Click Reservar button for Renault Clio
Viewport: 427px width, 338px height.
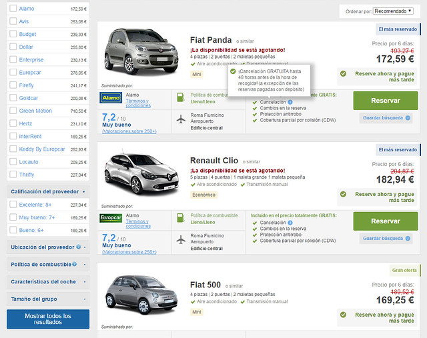coord(386,221)
